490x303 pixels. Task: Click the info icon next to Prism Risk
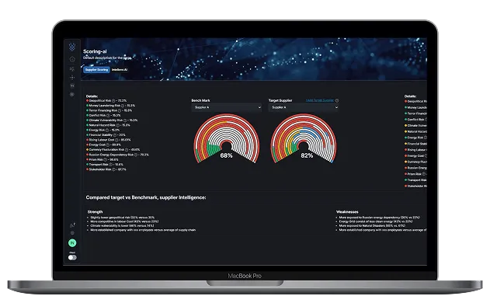(x=106, y=159)
